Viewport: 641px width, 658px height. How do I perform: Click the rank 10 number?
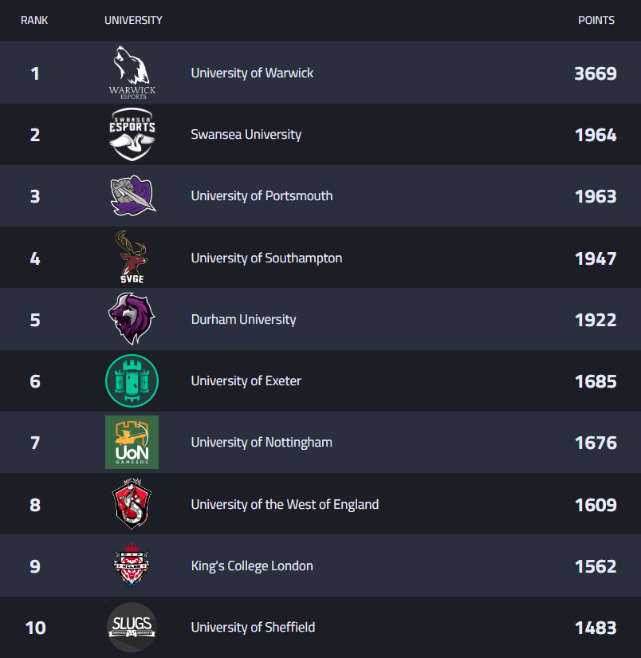(35, 628)
